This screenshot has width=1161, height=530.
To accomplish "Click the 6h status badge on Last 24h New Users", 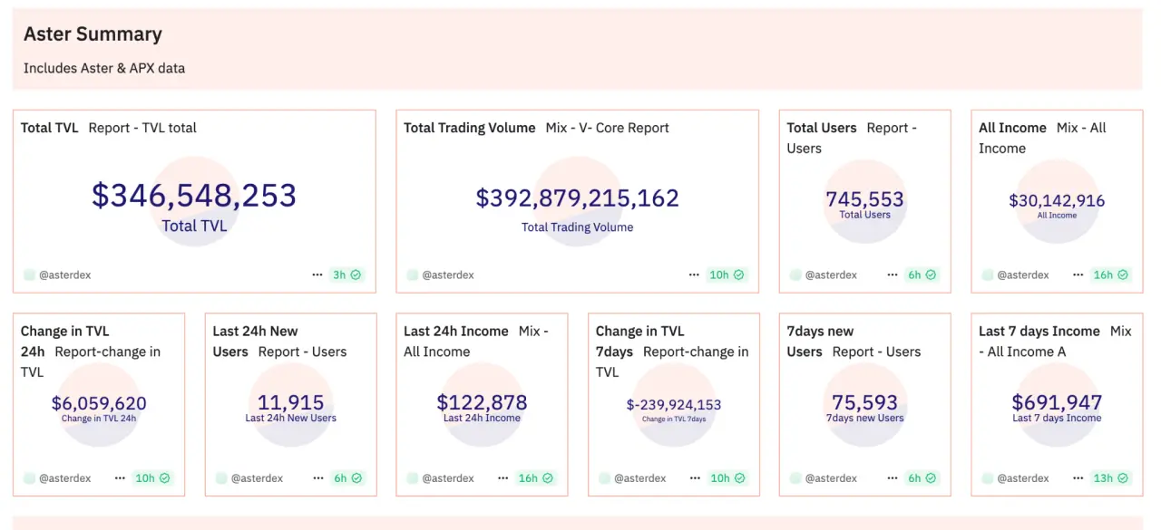I will [x=347, y=478].
